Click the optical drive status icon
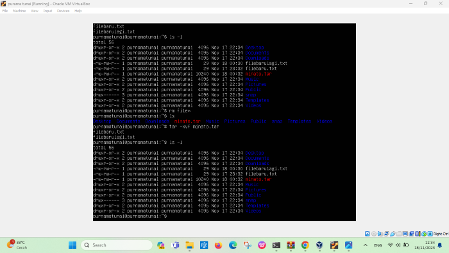The height and width of the screenshot is (253, 449). [x=374, y=234]
